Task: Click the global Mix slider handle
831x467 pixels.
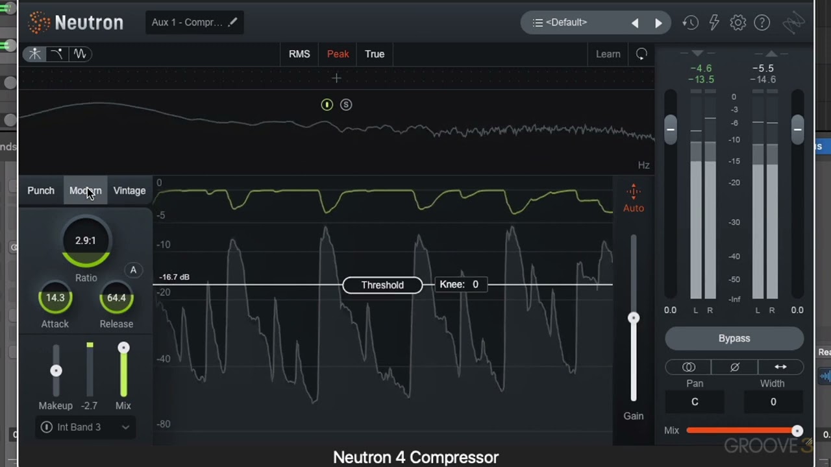Action: 797,431
